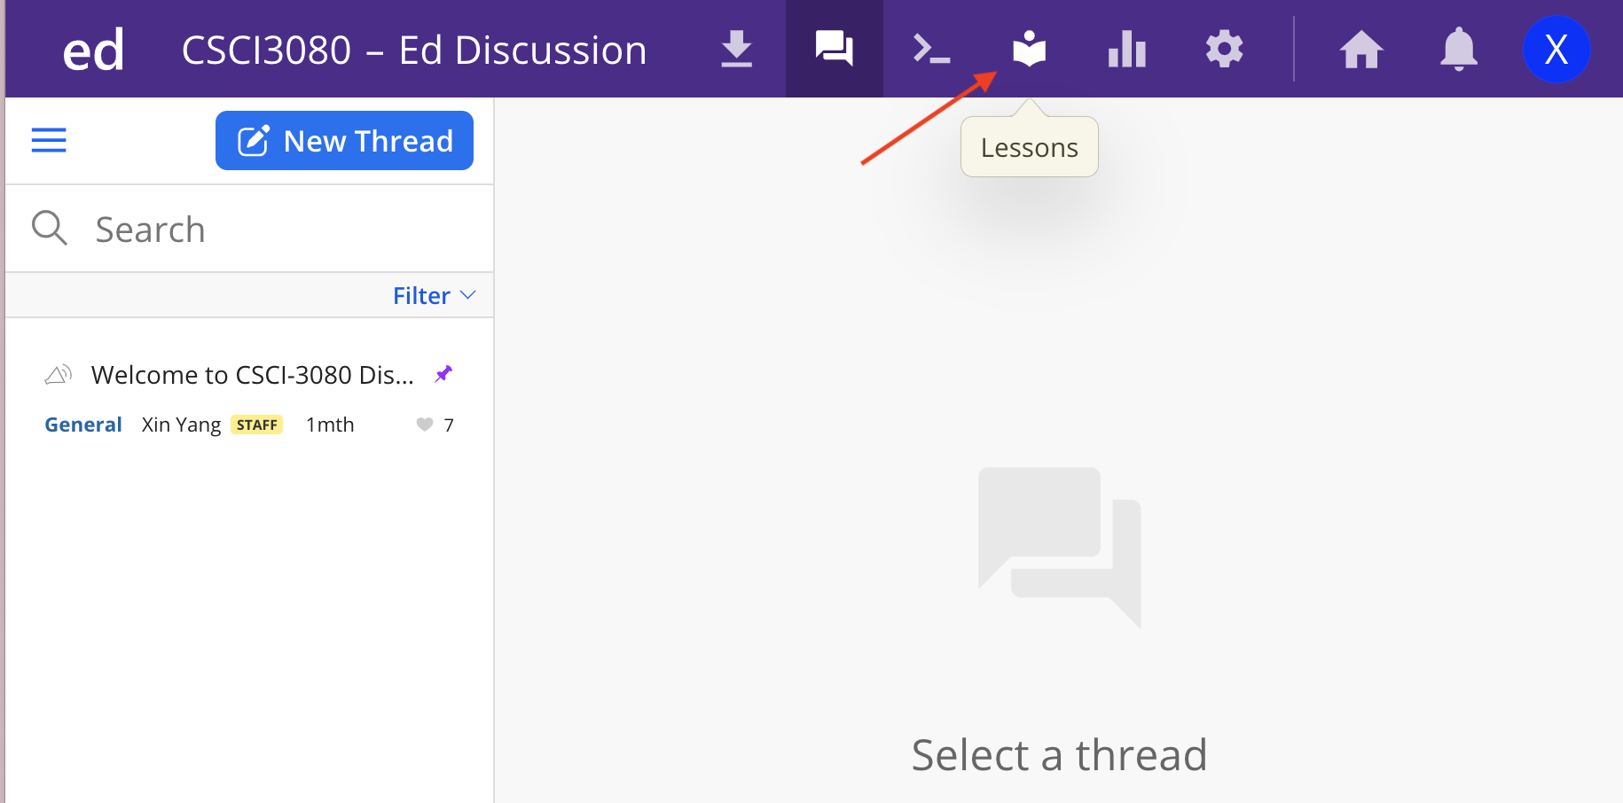Click the magnifying glass search icon
The image size is (1623, 803).
point(49,228)
